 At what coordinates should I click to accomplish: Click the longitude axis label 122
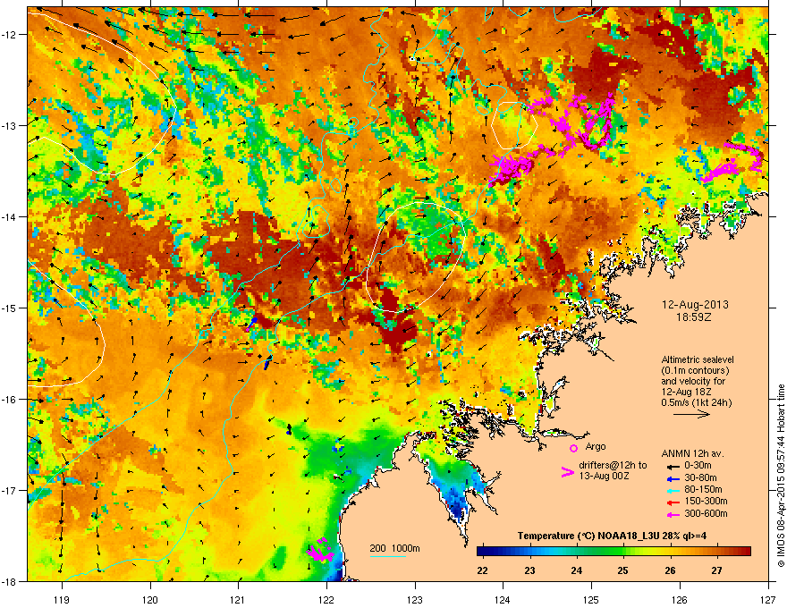(x=326, y=599)
